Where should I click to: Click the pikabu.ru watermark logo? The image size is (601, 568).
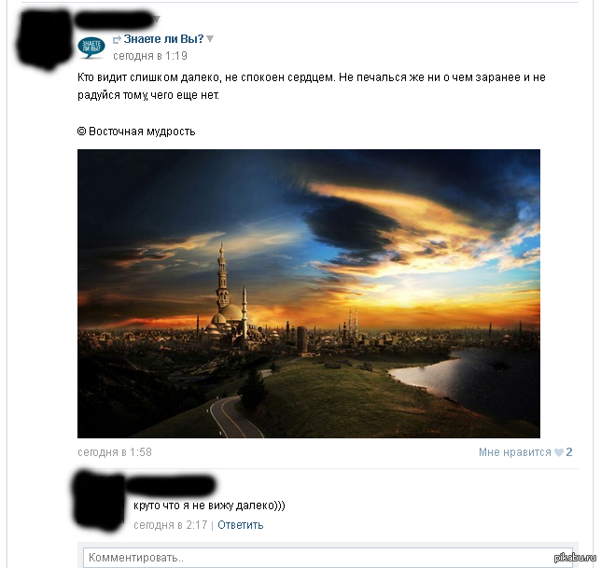coord(576,558)
